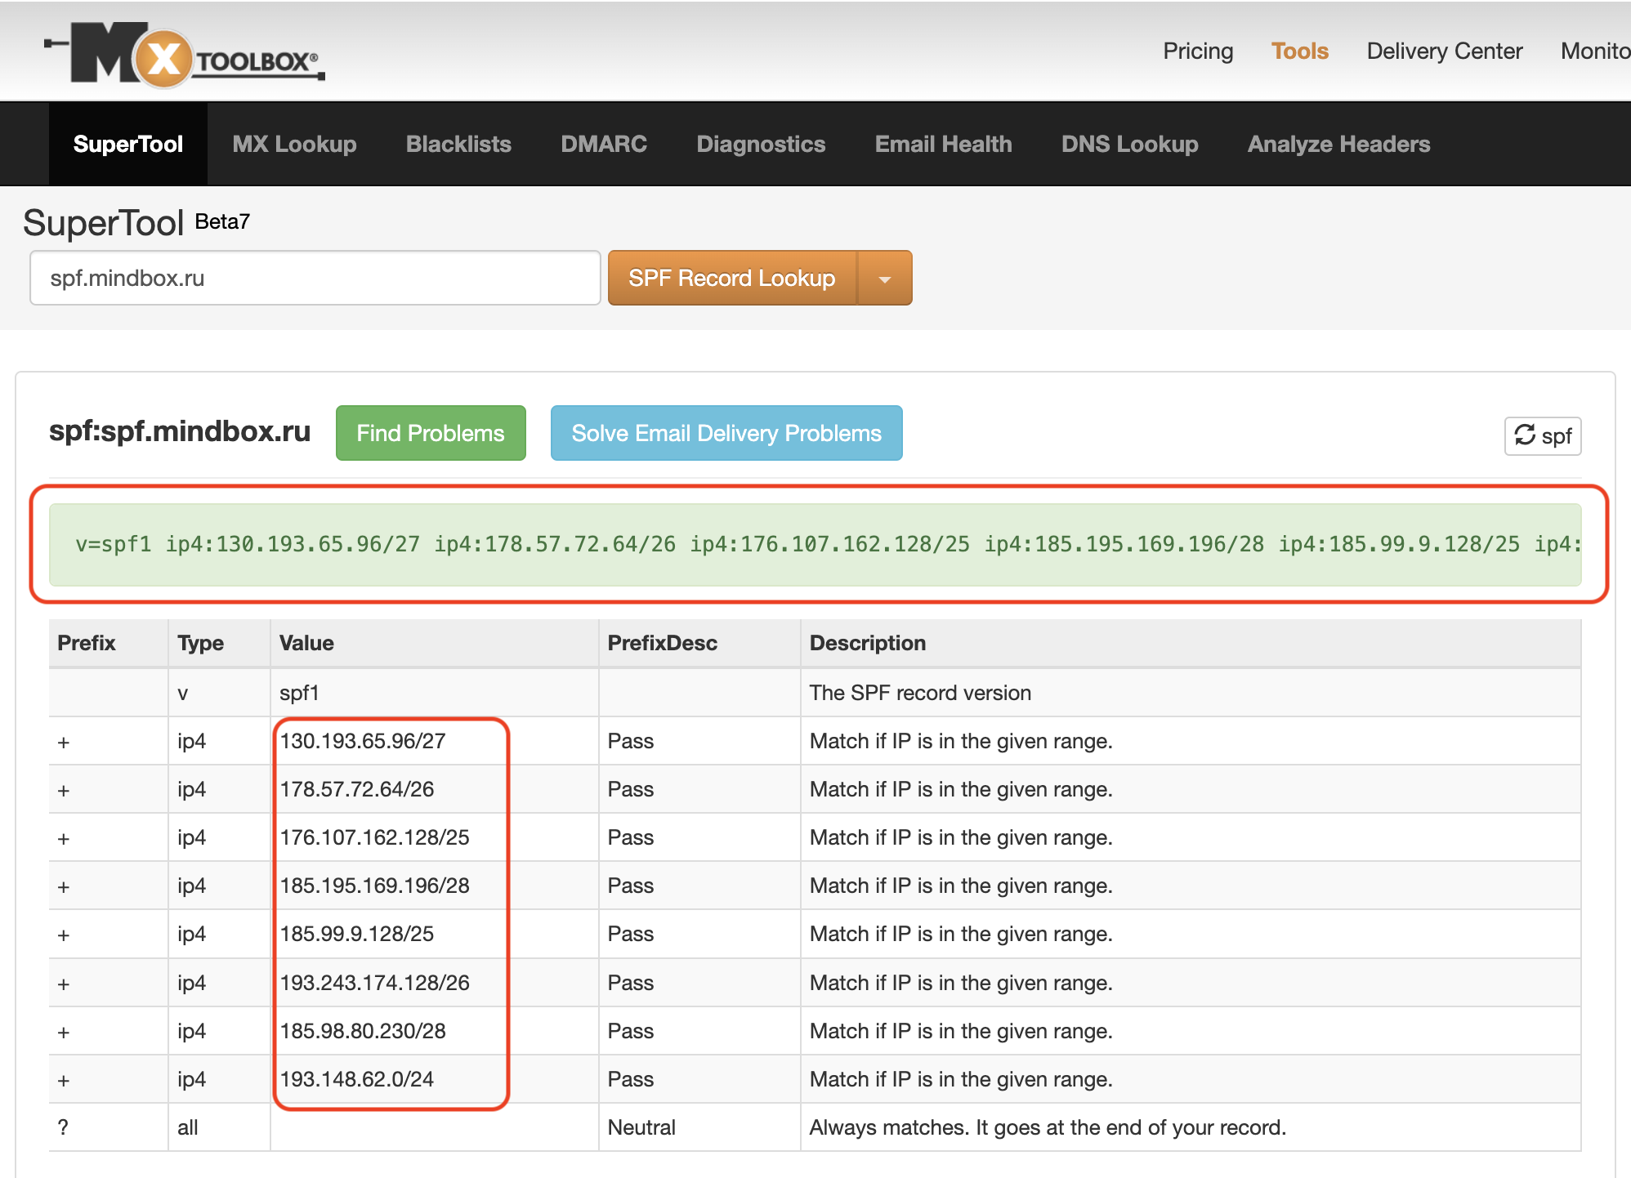Image resolution: width=1631 pixels, height=1178 pixels.
Task: Run the SPF Record Lookup
Action: (732, 278)
